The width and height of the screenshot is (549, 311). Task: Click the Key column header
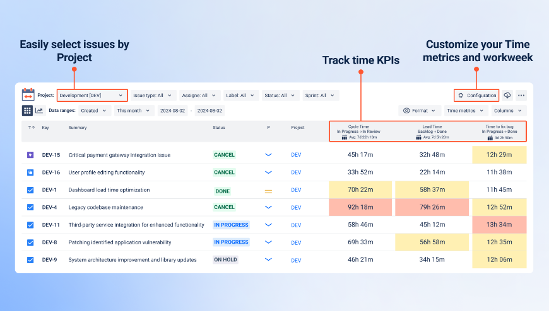click(45, 128)
